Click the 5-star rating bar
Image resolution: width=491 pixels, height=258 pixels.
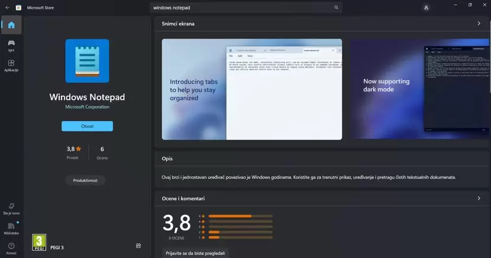click(x=240, y=216)
